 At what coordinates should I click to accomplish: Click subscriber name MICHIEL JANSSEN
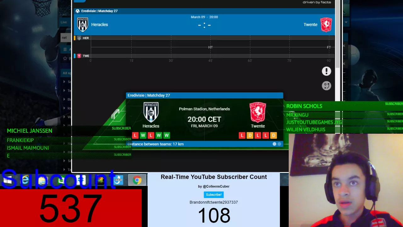click(30, 131)
